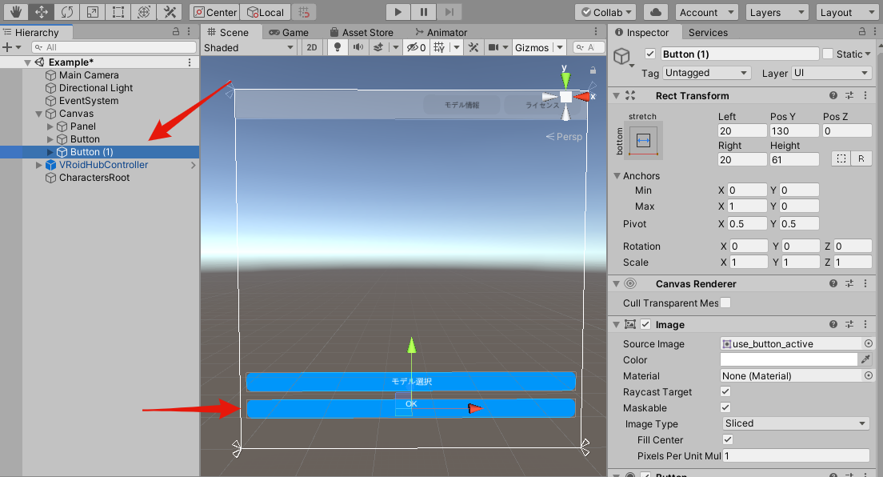The image size is (883, 477).
Task: Open component editor tools icon in Scene
Action: coord(473,47)
